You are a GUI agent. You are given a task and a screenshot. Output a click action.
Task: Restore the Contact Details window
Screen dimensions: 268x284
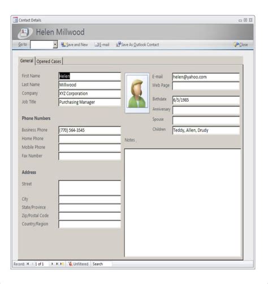click(x=245, y=20)
